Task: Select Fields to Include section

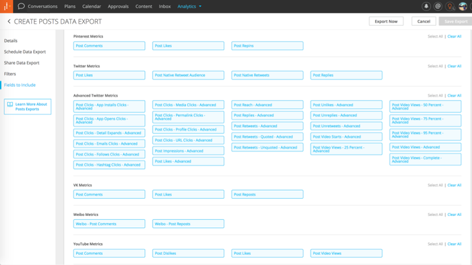Action: 20,85
